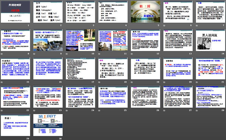The height and width of the screenshot is (140, 226).
Task: Click the animation star under slide 7
Action: click(x=197, y=26)
